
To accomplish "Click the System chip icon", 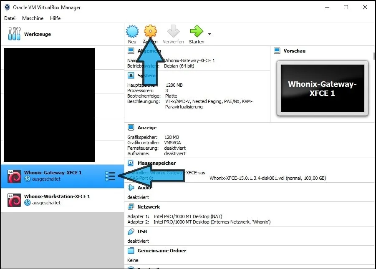I will coord(131,75).
